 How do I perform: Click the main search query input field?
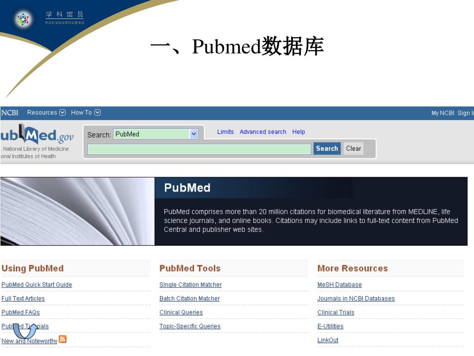(x=199, y=149)
